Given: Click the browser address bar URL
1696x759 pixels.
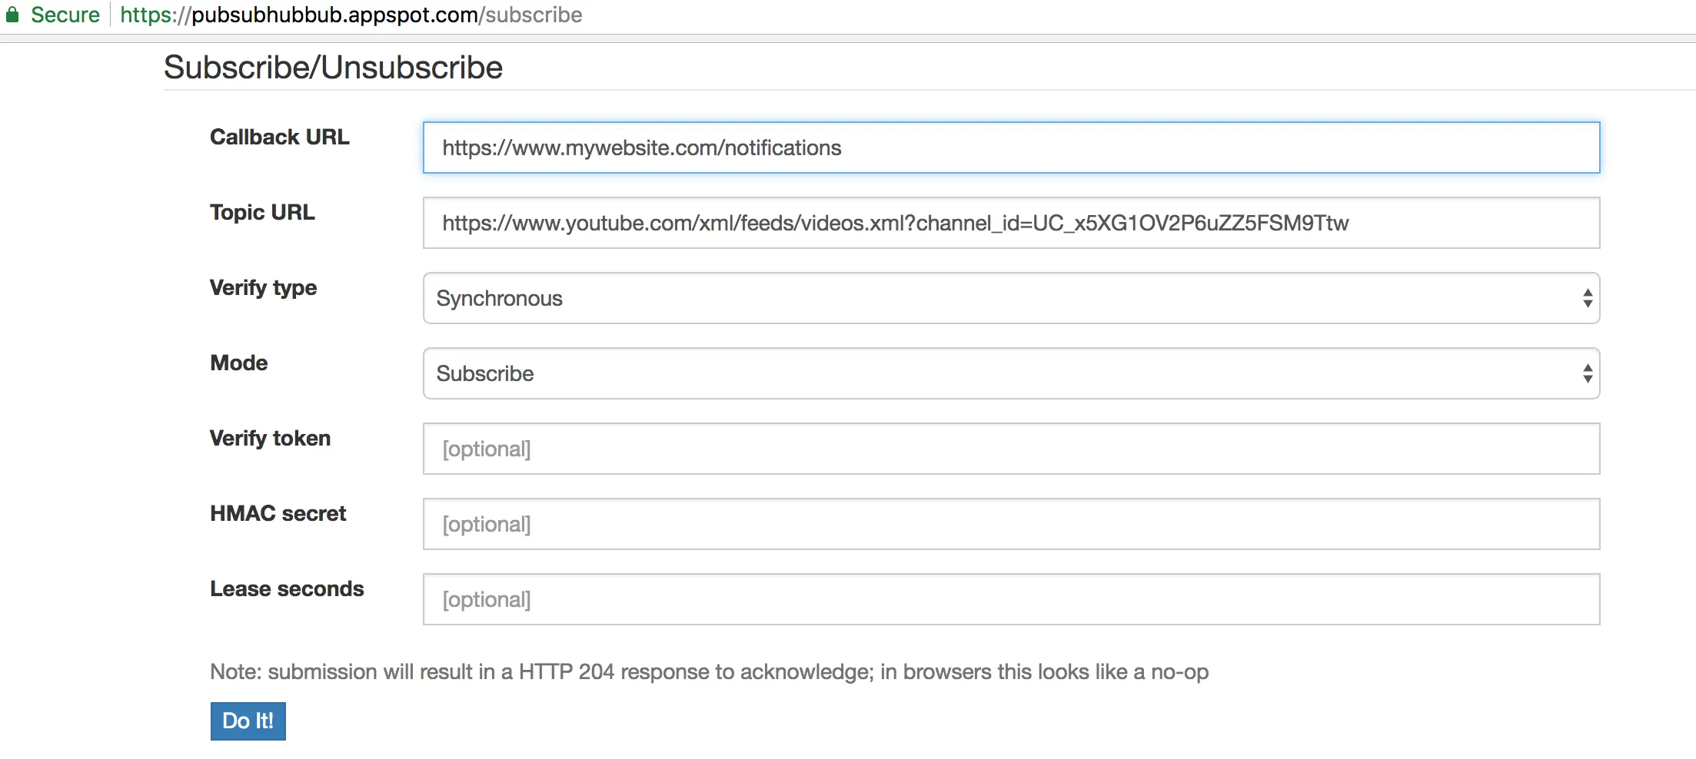Looking at the screenshot, I should tap(351, 15).
